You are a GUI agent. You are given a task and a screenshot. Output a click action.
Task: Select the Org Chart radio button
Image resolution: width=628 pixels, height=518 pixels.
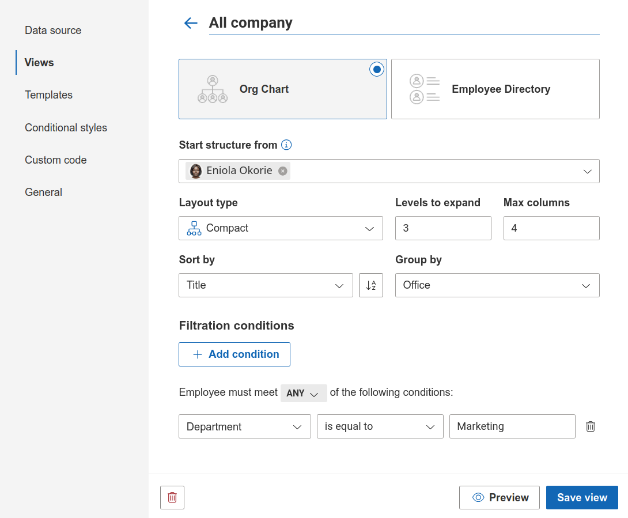(376, 69)
